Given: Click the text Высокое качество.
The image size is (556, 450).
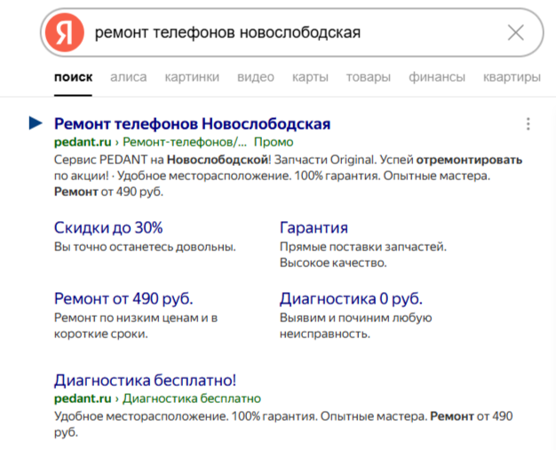Looking at the screenshot, I should pyautogui.click(x=333, y=263).
